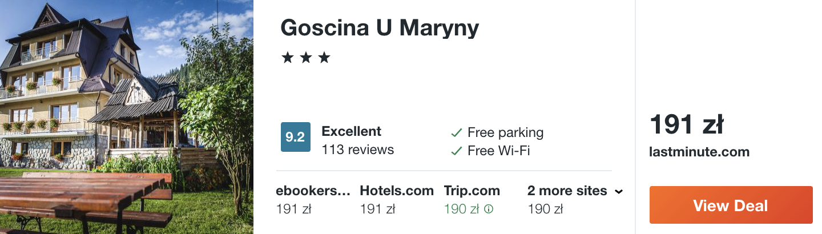Image resolution: width=822 pixels, height=234 pixels.
Task: Open the 2 more sites label
Action: coord(567,191)
